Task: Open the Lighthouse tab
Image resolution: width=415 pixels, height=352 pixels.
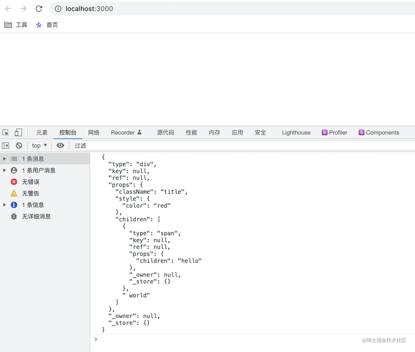Action: pos(296,133)
